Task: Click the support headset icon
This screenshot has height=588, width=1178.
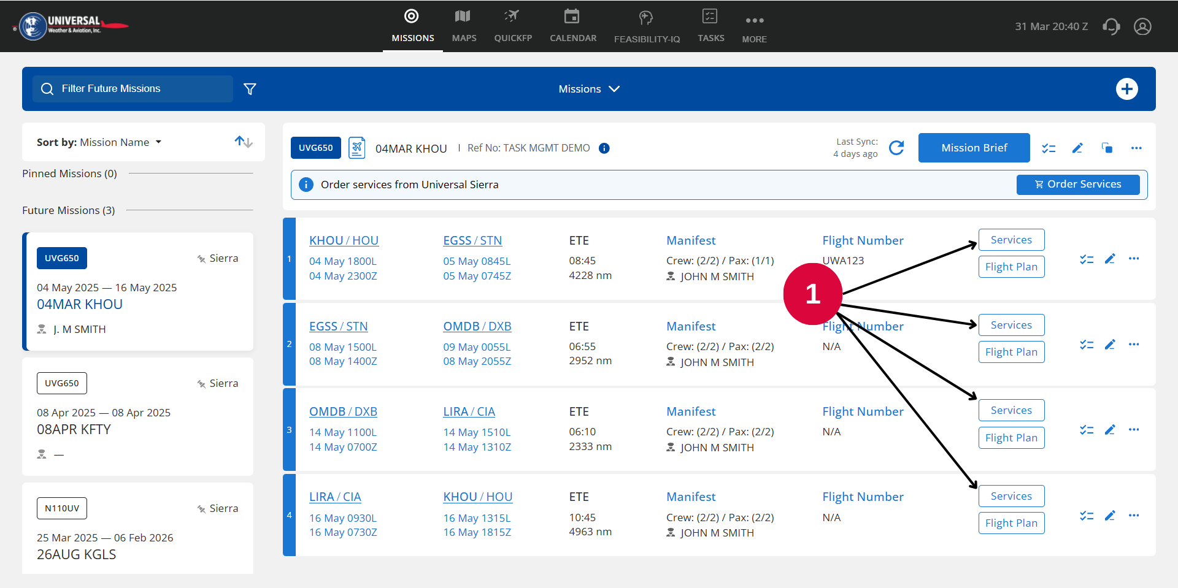Action: 1111,26
